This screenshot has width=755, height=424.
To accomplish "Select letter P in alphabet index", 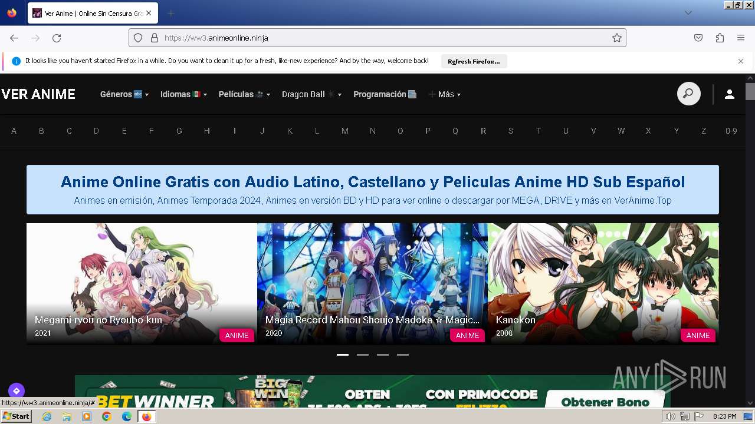I will click(x=428, y=131).
